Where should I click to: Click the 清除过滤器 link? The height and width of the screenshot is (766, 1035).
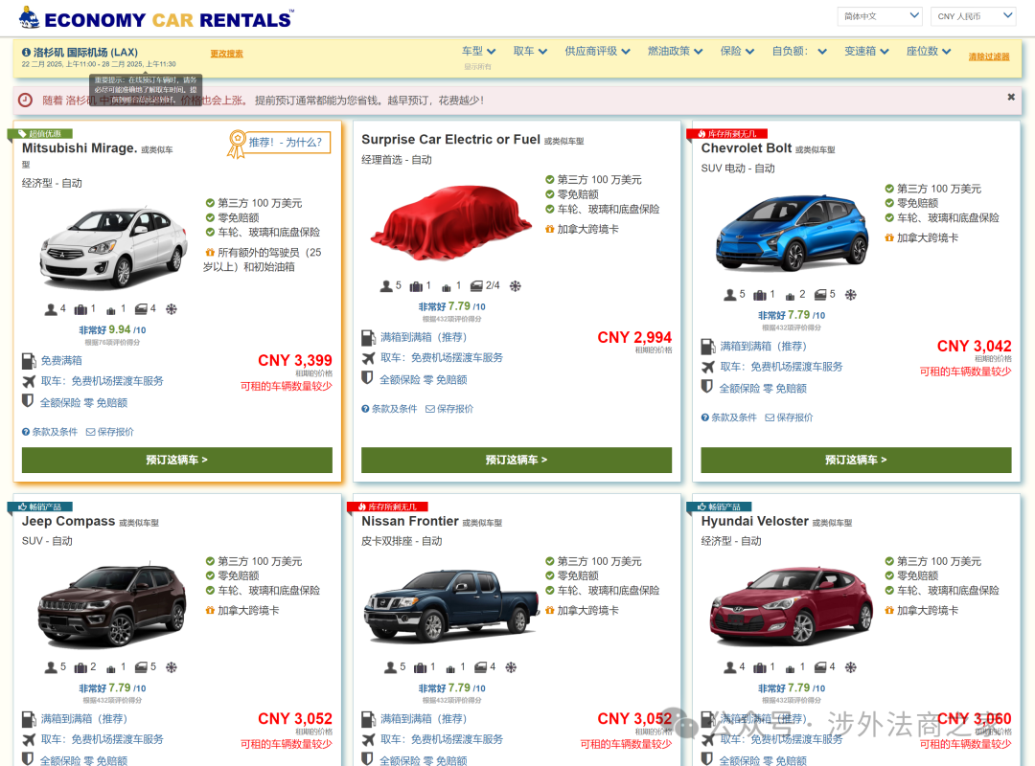(989, 56)
